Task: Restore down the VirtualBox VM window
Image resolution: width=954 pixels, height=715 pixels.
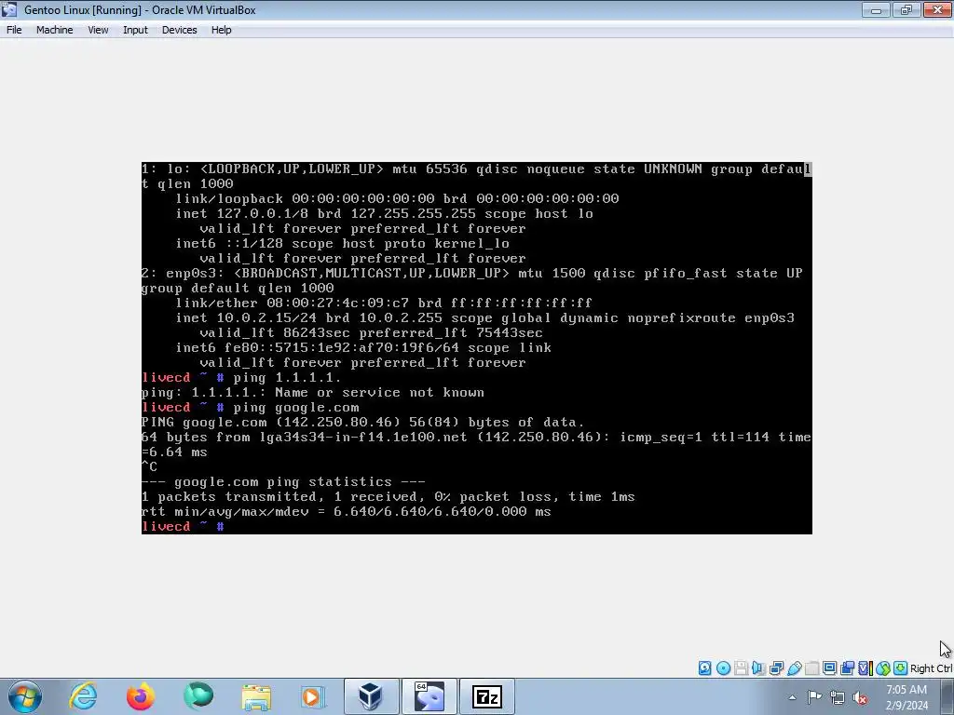Action: point(906,9)
